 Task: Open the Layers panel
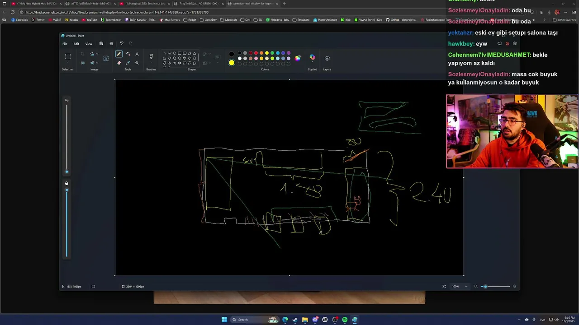click(327, 58)
